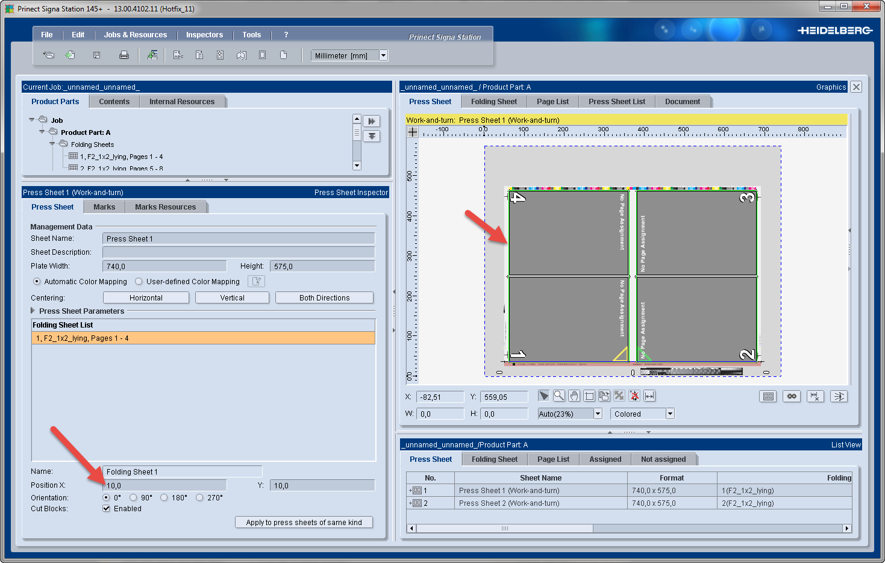This screenshot has height=563, width=885.
Task: Select the arrow pointer tool in graphics toolbar
Action: [x=544, y=396]
